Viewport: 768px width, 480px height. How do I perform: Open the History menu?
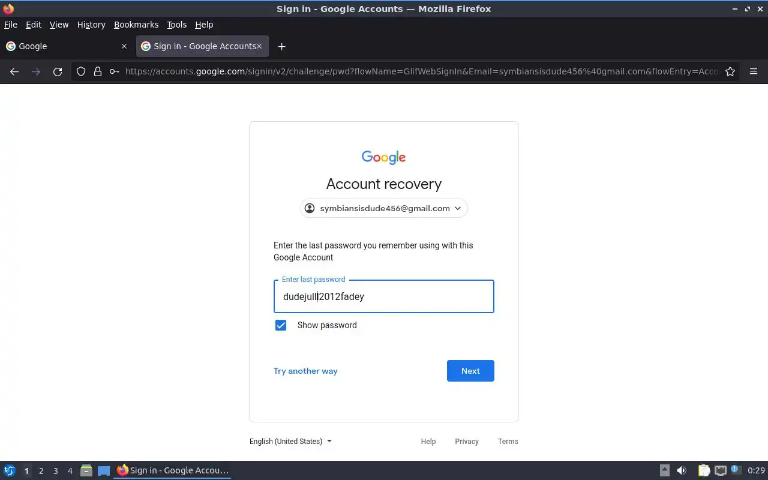[91, 25]
